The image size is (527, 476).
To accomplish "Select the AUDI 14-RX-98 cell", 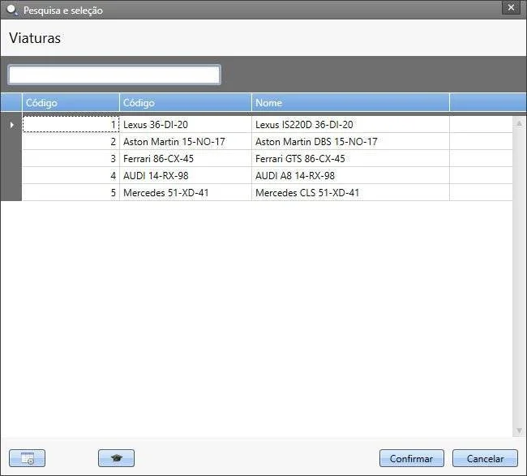I will click(x=186, y=175).
